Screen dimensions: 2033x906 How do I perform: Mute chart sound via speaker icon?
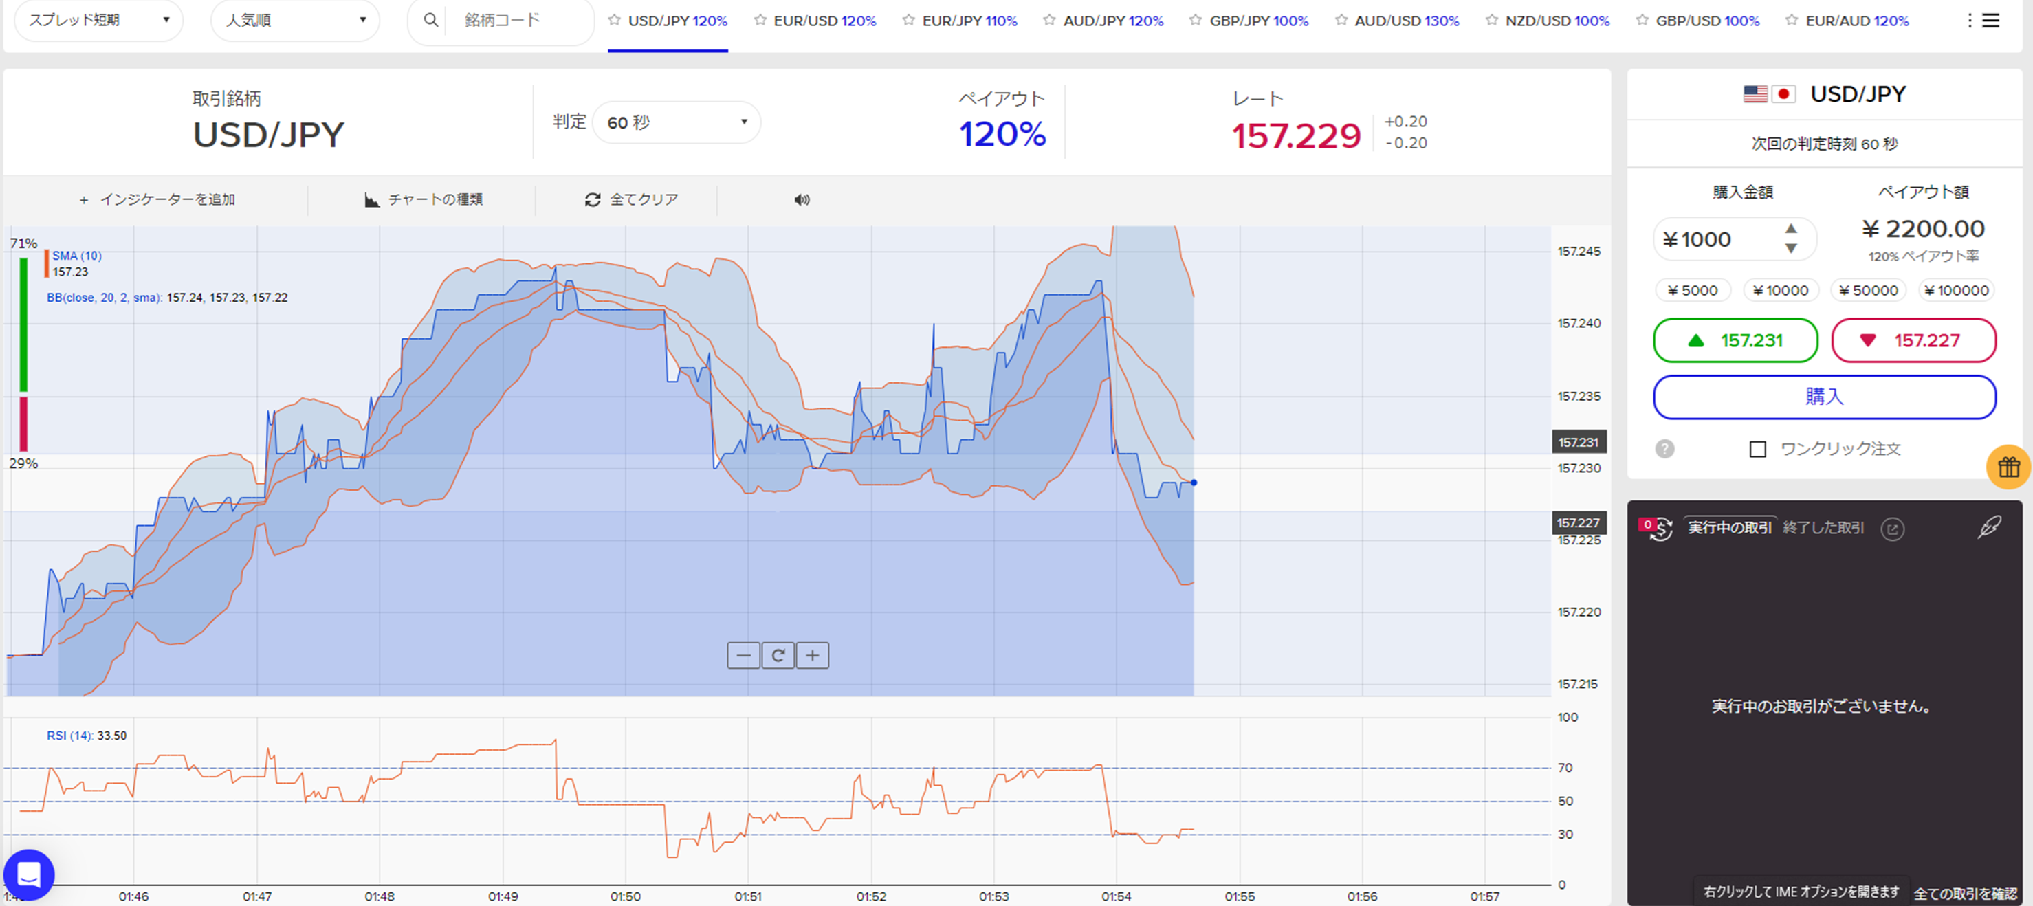click(802, 199)
